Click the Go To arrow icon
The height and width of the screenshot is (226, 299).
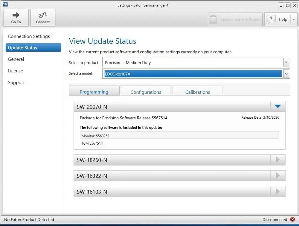(16, 15)
